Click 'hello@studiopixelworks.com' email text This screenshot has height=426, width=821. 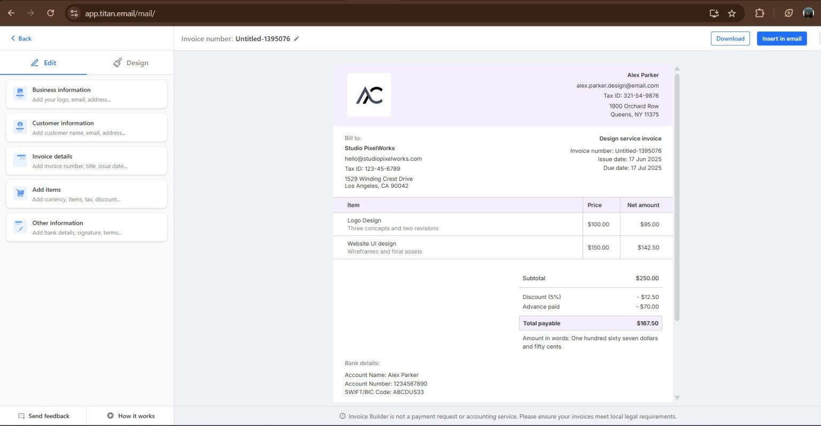click(383, 159)
